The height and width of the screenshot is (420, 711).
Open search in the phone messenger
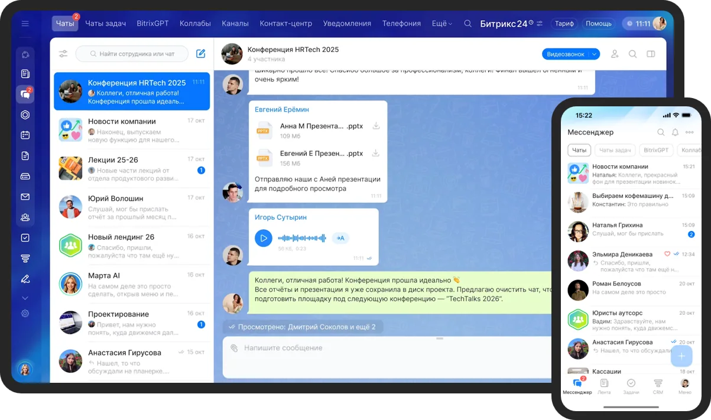661,132
